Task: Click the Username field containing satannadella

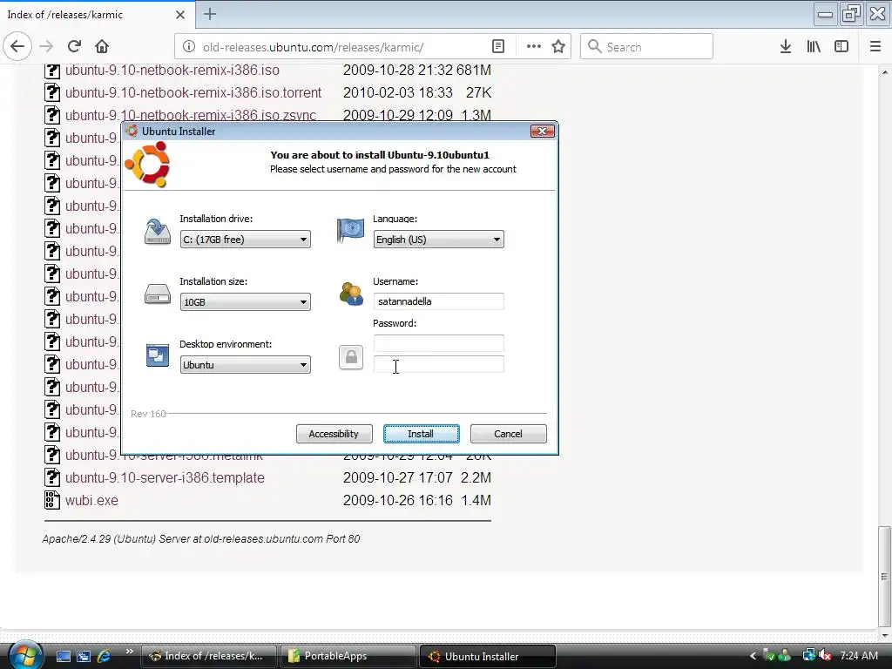Action: pos(439,301)
